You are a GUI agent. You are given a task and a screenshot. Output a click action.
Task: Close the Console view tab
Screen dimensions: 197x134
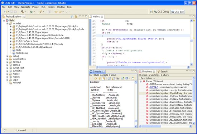(103, 71)
